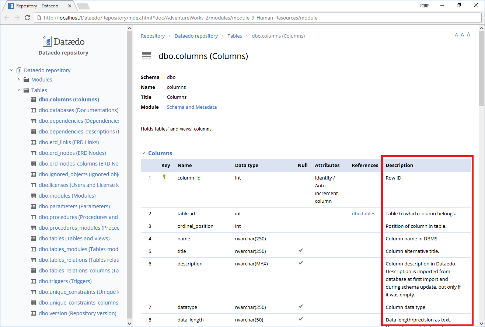Open the Repository breadcrumb link
485x327 pixels.
pos(153,36)
